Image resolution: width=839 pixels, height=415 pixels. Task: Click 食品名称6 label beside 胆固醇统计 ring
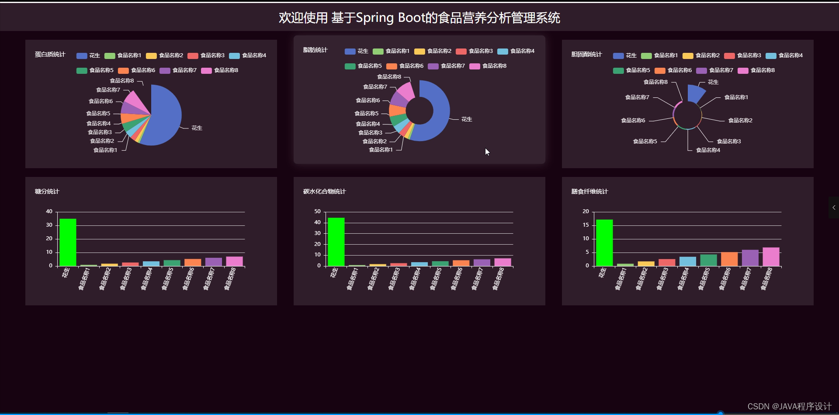[x=633, y=121]
